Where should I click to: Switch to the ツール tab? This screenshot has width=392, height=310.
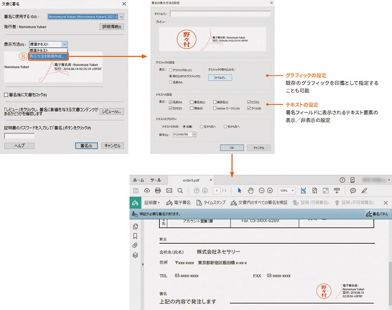click(156, 180)
